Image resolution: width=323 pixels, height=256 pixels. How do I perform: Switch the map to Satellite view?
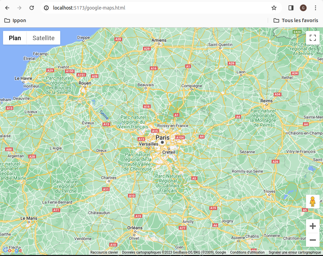43,38
